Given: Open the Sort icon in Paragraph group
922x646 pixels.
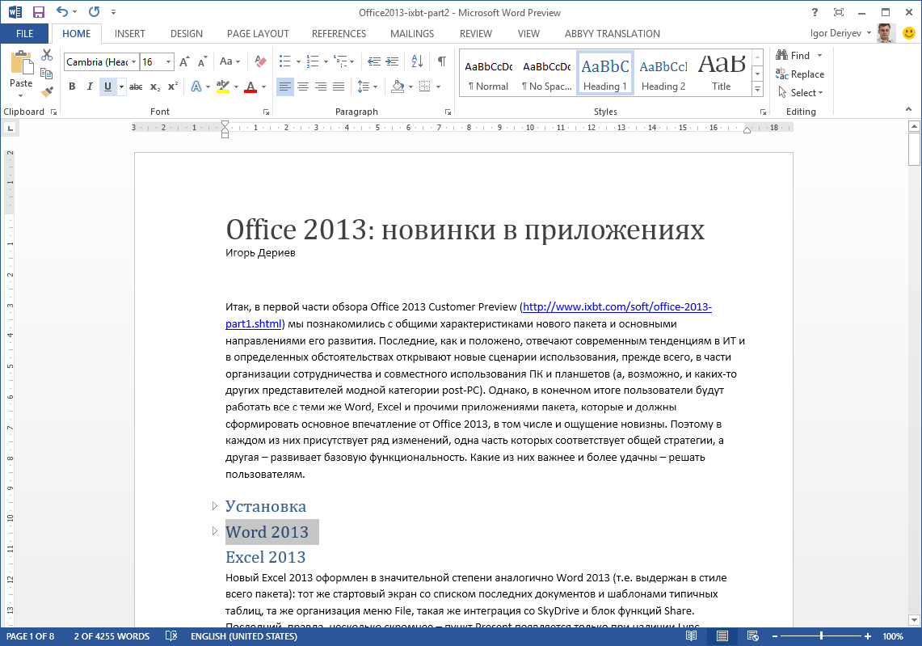Looking at the screenshot, I should pyautogui.click(x=415, y=61).
